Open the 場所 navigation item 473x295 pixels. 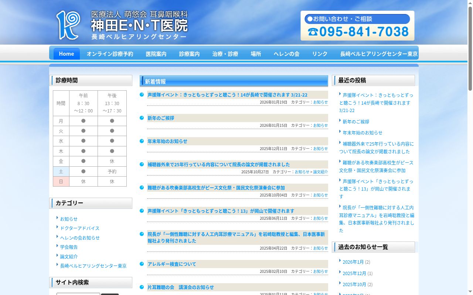(x=256, y=54)
